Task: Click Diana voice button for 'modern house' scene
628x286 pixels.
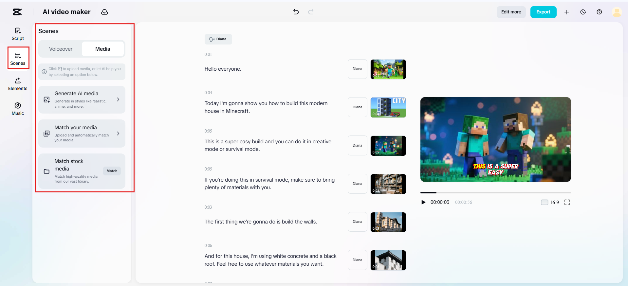Action: pyautogui.click(x=358, y=107)
